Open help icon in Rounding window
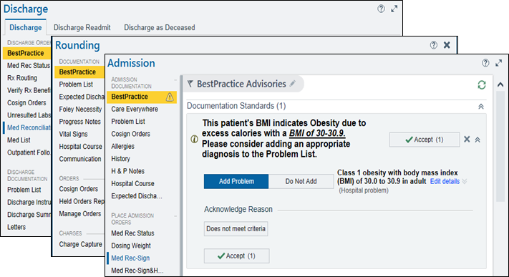 (x=434, y=45)
